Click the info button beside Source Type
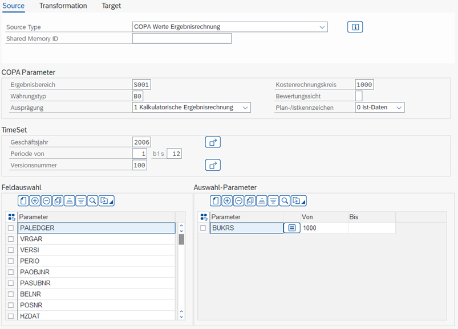458x329 pixels. pyautogui.click(x=355, y=27)
